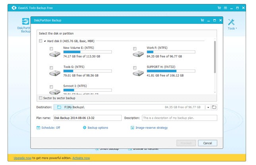256x165 pixels.
Task: Maximize the Disk/Partition Backup dialog
Action: coord(215,20)
